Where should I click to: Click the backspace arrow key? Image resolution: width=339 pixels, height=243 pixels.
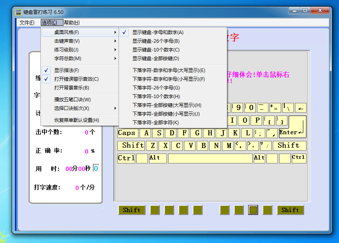(x=301, y=108)
